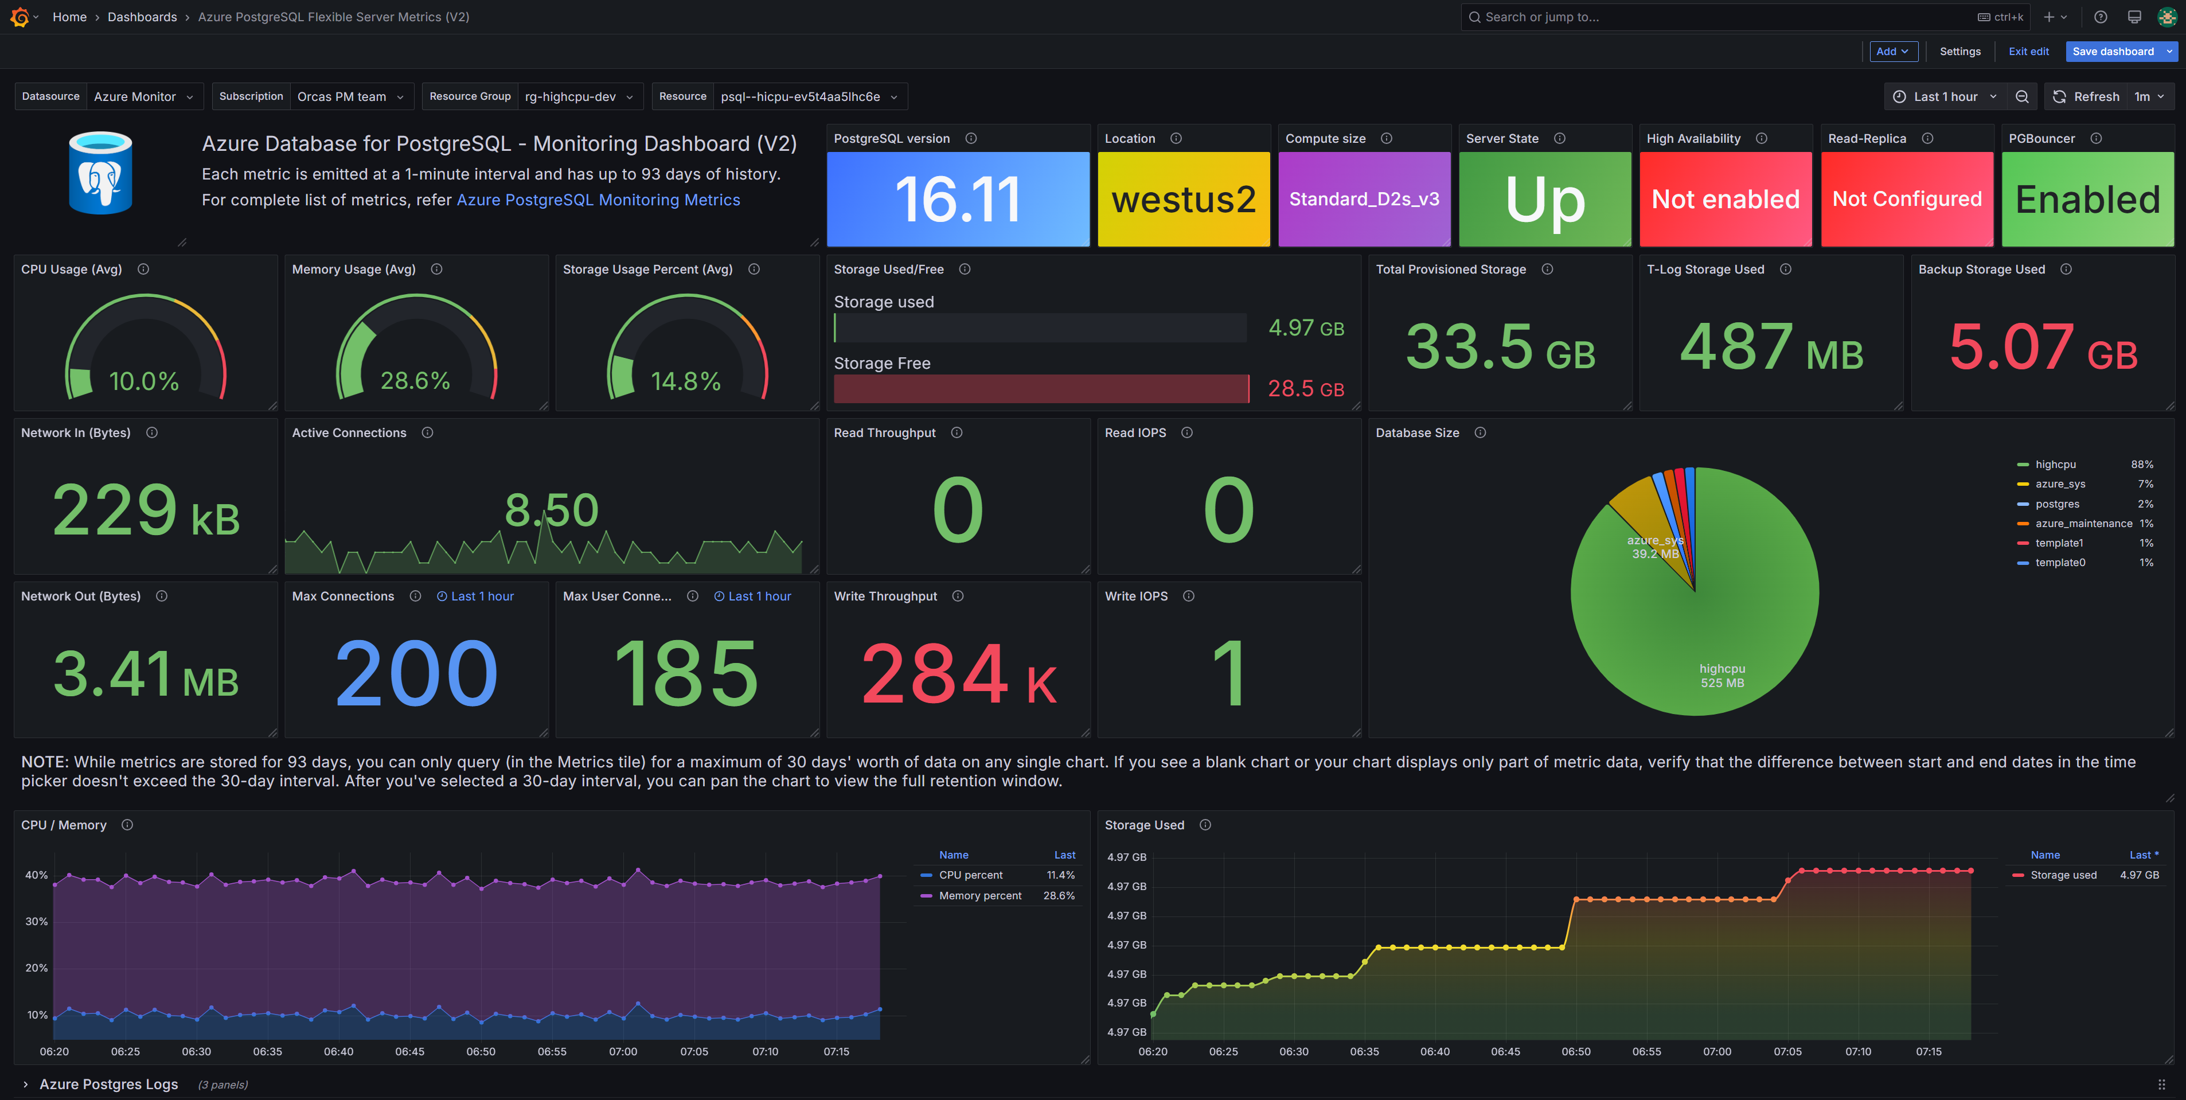Viewport: 2186px width, 1100px height.
Task: Click info icon beside Database Size title
Action: tap(1480, 433)
